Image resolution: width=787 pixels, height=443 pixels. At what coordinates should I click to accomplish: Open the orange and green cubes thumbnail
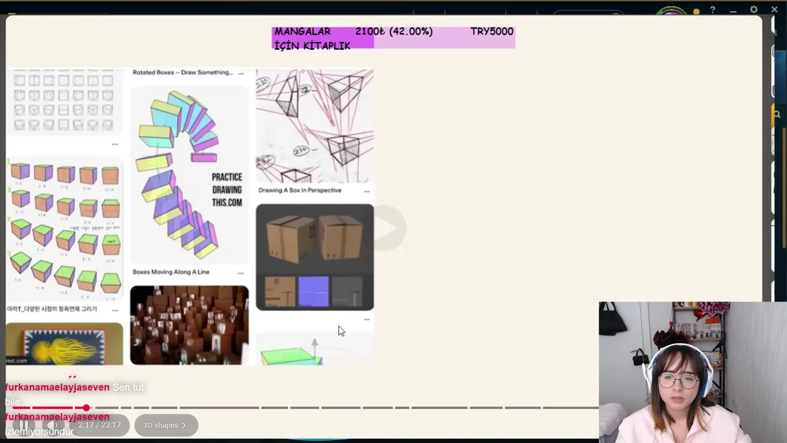tap(65, 229)
